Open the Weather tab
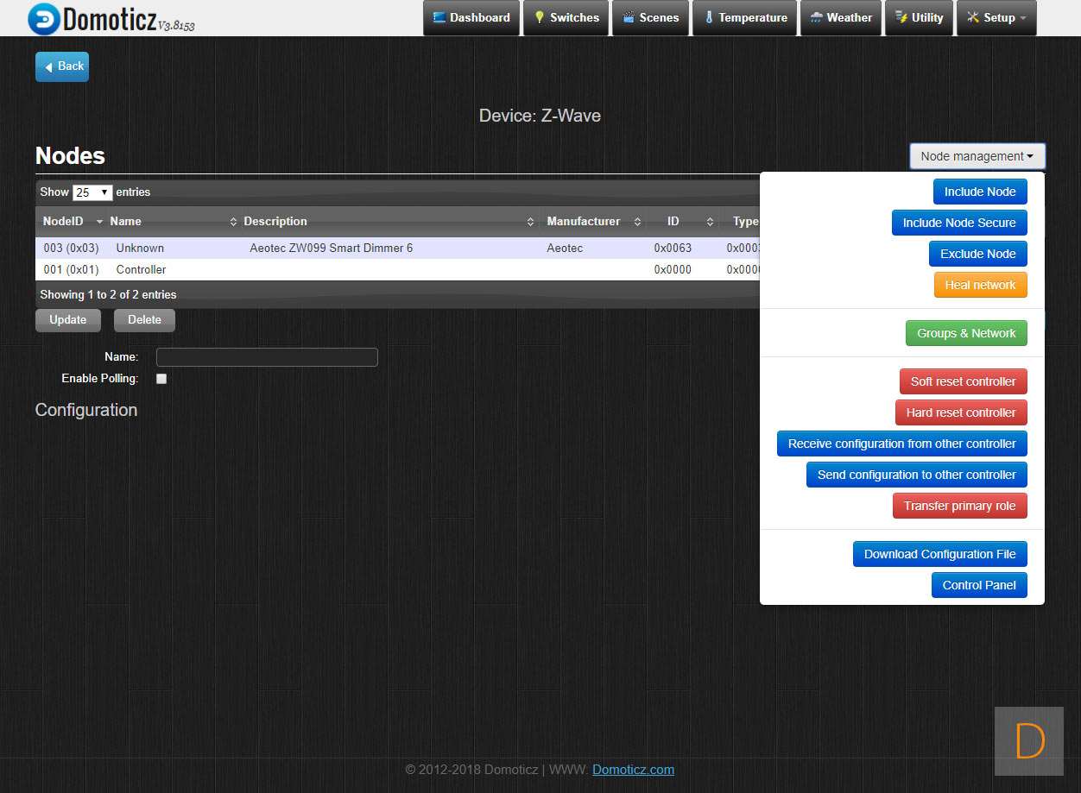 coord(840,18)
